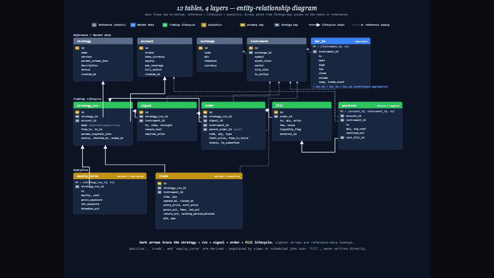494x278 pixels.
Task: Click the timezone column in exchange
Action: [x=210, y=61]
